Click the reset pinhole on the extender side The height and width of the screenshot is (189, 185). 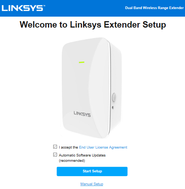[113, 107]
